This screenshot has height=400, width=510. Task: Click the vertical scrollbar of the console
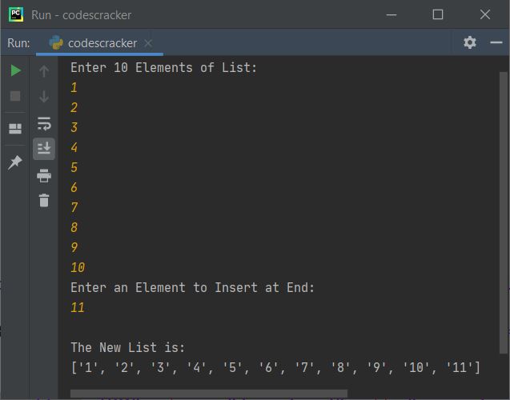[x=504, y=213]
